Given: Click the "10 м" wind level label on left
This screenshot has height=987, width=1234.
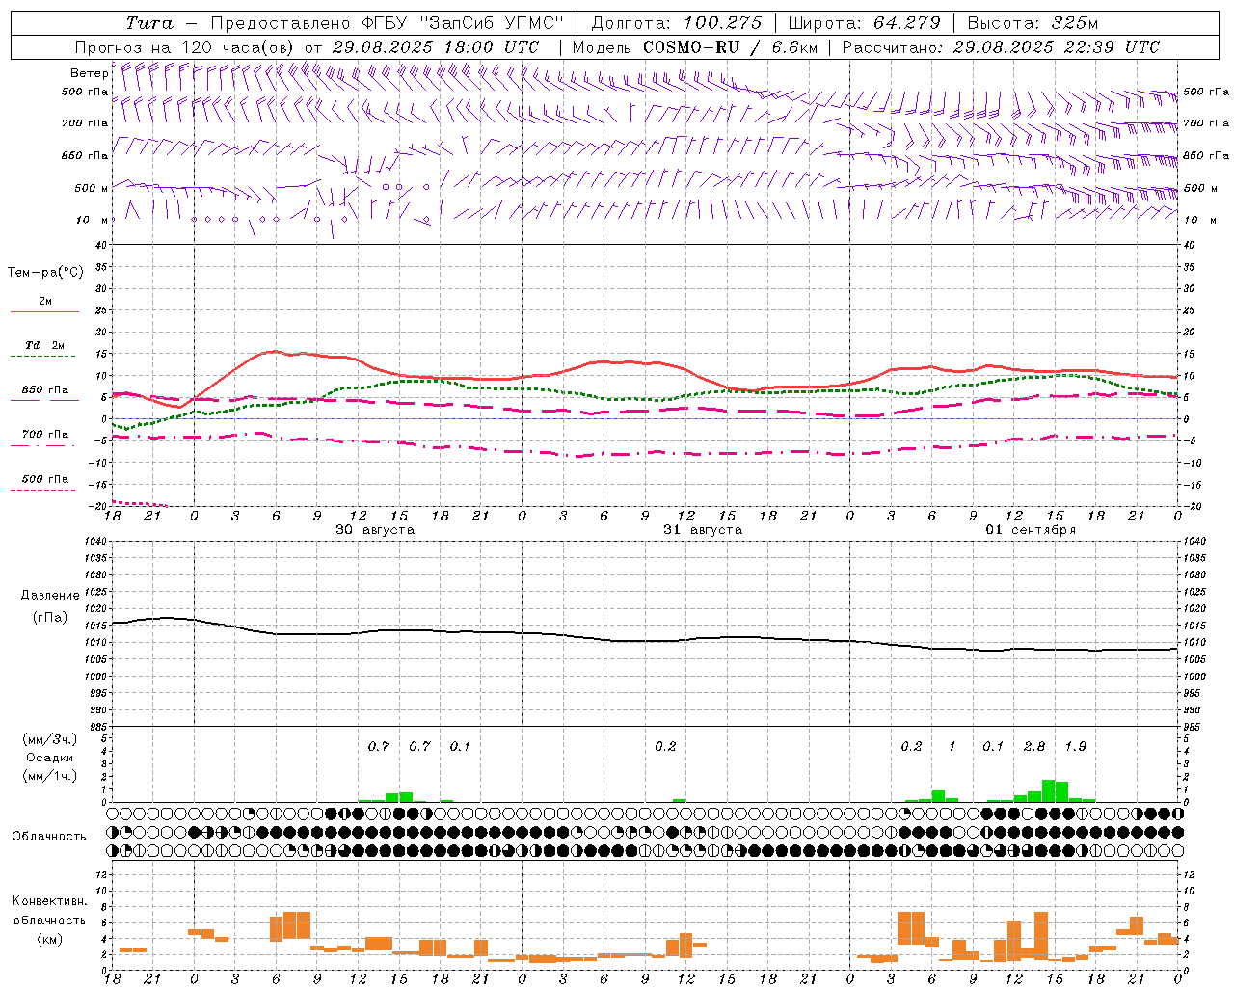Looking at the screenshot, I should click(93, 221).
